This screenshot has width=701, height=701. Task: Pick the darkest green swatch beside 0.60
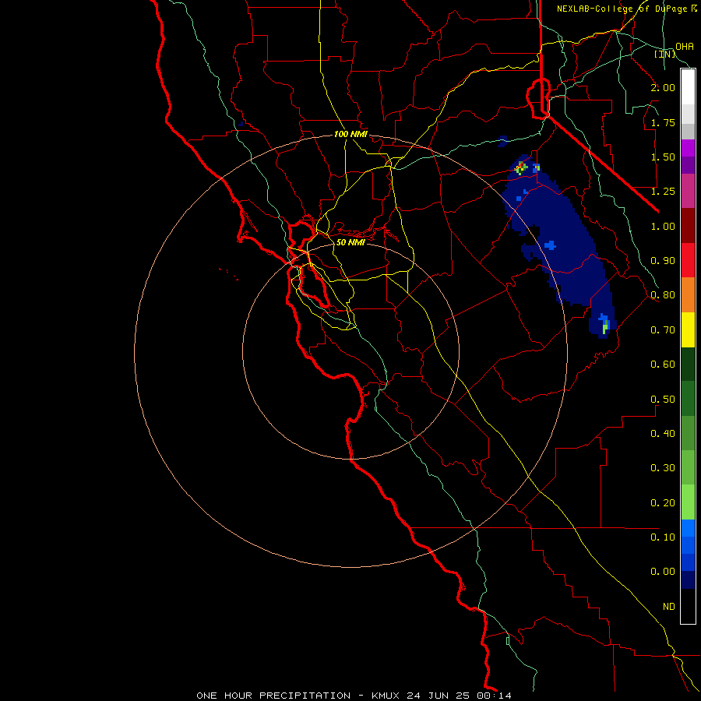pos(688,365)
